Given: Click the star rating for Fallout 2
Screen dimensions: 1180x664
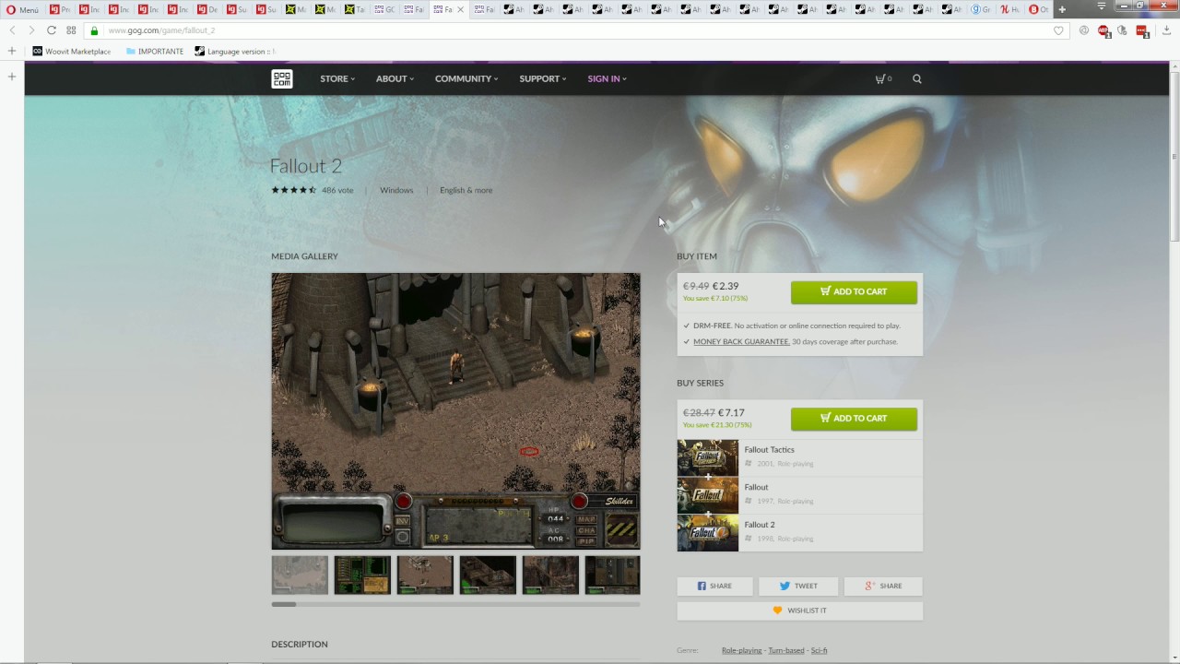Looking at the screenshot, I should 293,190.
